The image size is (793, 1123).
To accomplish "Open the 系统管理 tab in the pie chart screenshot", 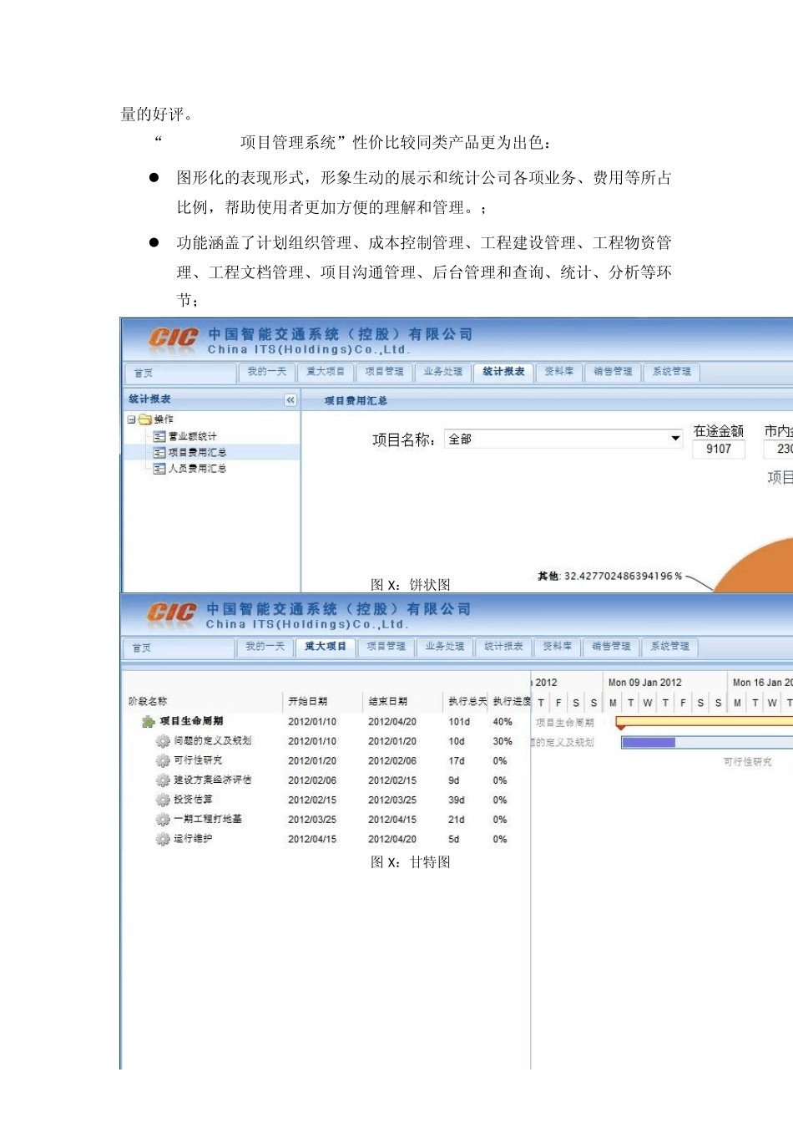I will coord(672,372).
